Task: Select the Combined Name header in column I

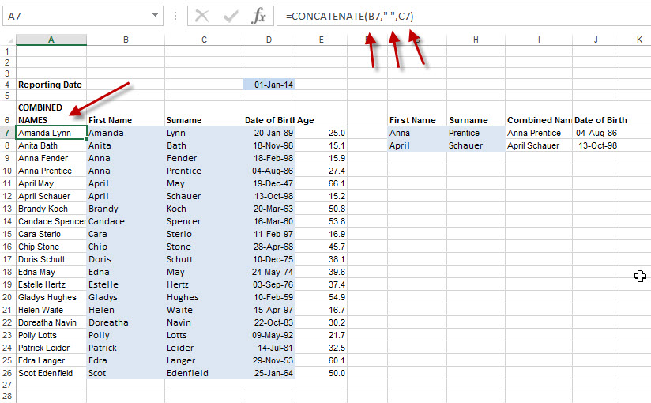Action: click(539, 114)
